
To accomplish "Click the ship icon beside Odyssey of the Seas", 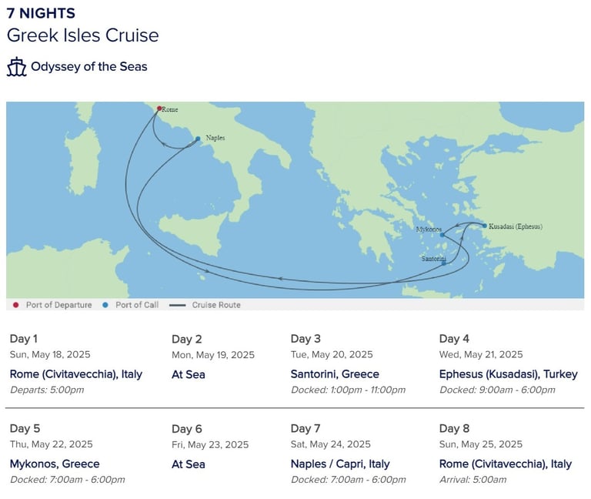I will [17, 67].
